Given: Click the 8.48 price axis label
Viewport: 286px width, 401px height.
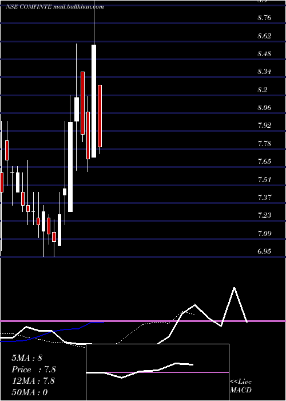Looking at the screenshot, I should pyautogui.click(x=264, y=54).
